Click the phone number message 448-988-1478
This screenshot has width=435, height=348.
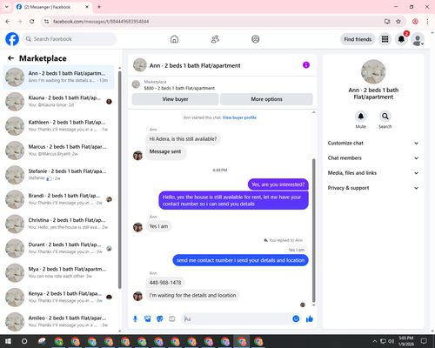point(165,283)
